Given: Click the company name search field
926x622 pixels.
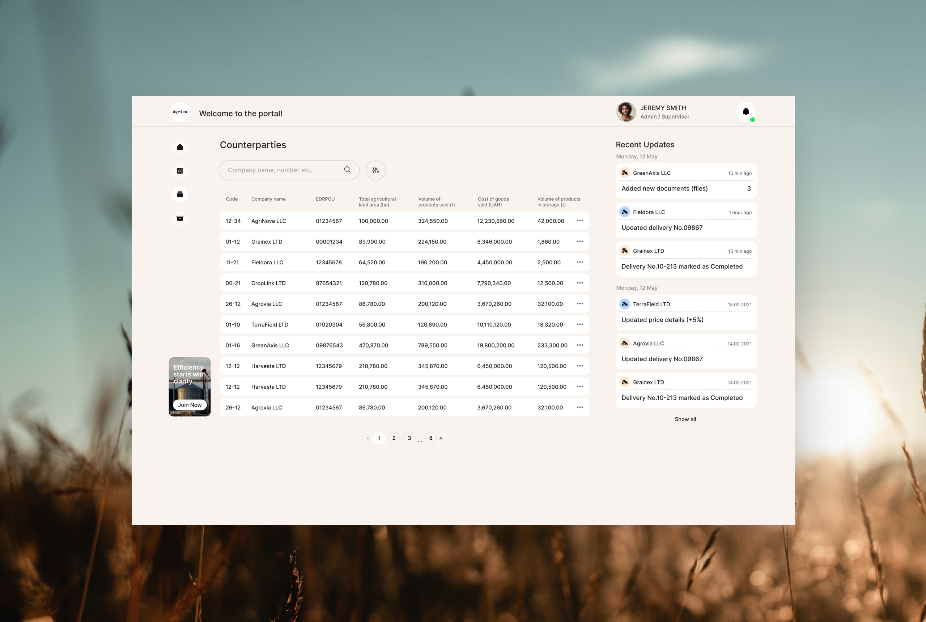Looking at the screenshot, I should click(282, 170).
